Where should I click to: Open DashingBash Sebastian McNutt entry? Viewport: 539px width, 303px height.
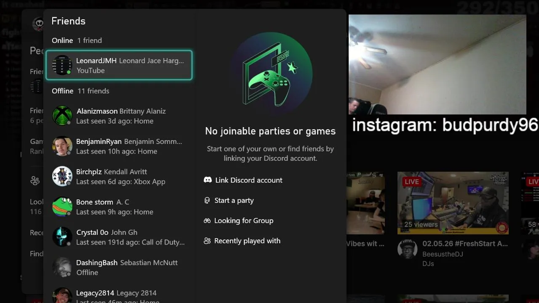[119, 267]
